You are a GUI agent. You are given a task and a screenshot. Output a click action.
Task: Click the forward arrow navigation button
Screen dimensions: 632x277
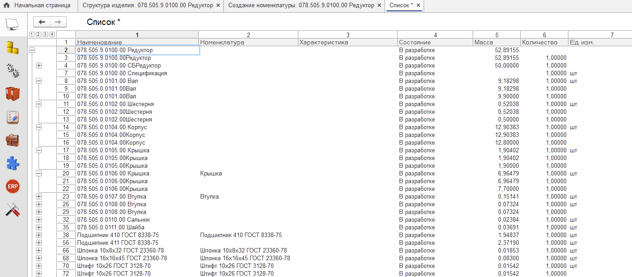(x=58, y=22)
